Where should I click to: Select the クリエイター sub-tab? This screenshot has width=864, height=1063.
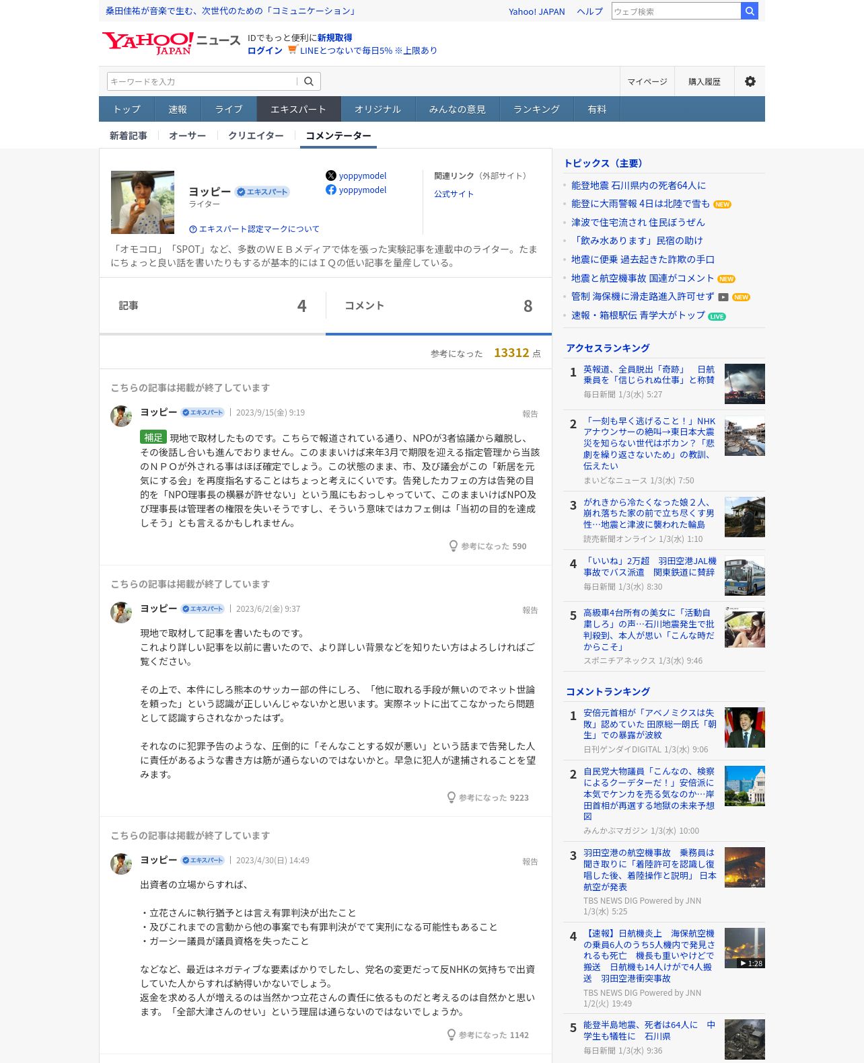[256, 136]
